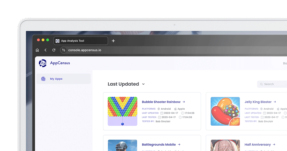Click the red window close button
This screenshot has height=151, width=287.
click(x=38, y=40)
